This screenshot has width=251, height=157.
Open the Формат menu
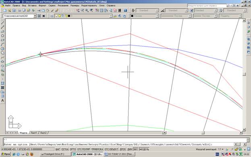[x=42, y=6]
